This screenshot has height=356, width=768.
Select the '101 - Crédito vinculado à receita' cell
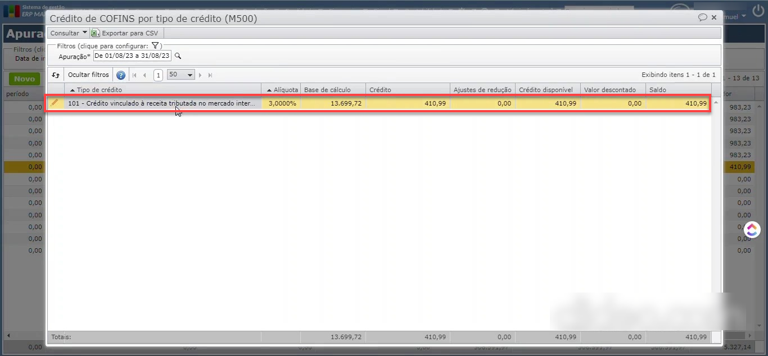tap(162, 103)
